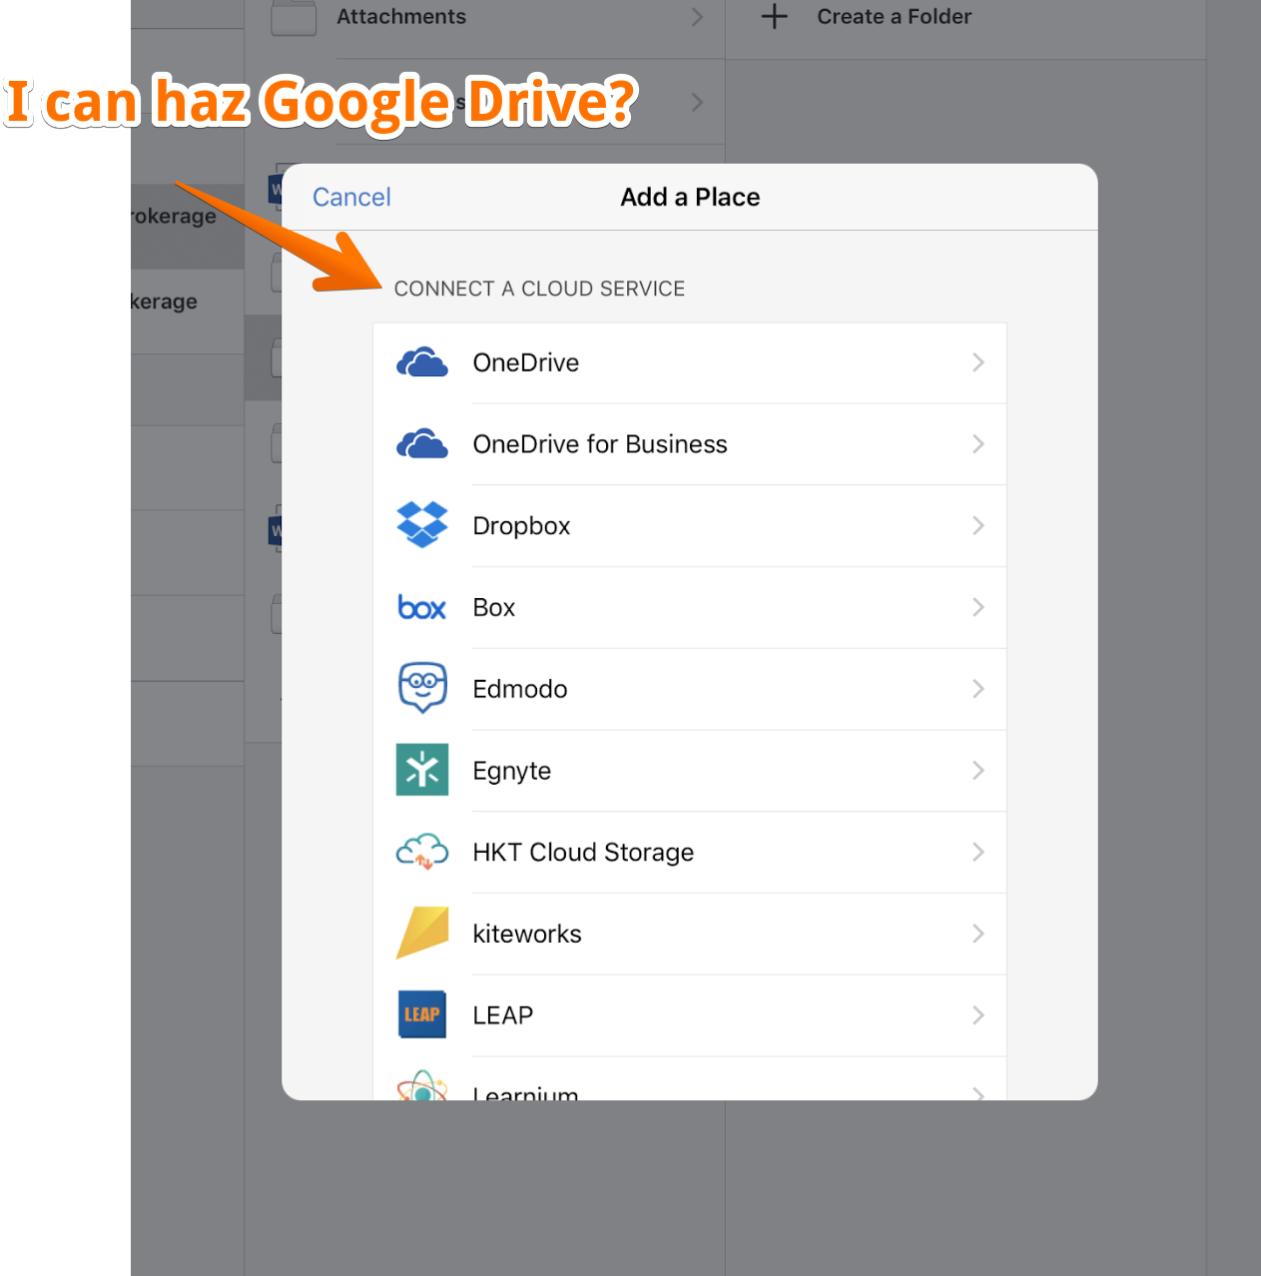The height and width of the screenshot is (1276, 1261).
Task: Open the chevron on the Edmodo row
Action: (x=978, y=689)
